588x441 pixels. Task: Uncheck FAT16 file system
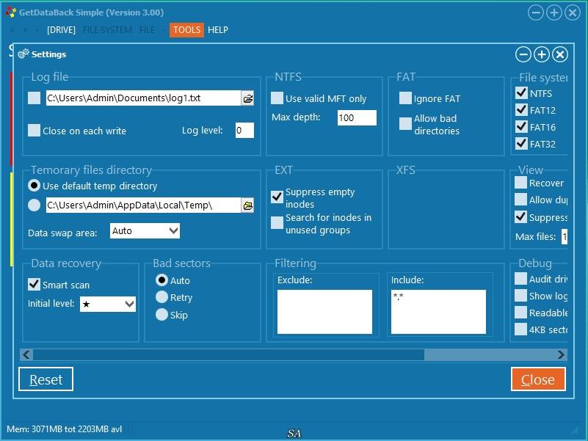tap(521, 126)
